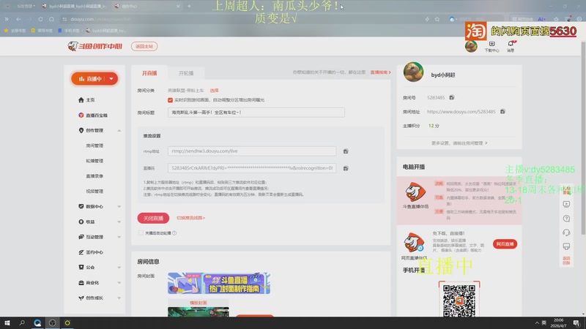Screen dimensions: 586x329
Task: Open 房间管理 submenu item
Action: tap(94, 145)
